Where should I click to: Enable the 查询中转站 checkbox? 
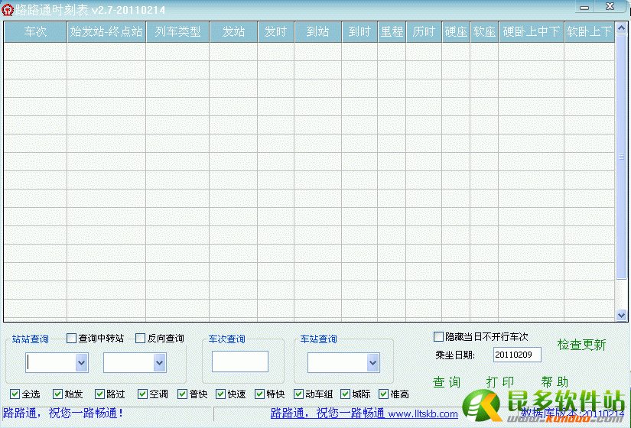click(x=72, y=338)
